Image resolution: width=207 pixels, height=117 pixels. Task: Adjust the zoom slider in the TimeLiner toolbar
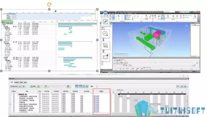[x=97, y=86]
